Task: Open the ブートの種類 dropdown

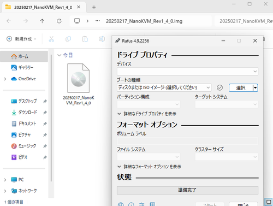Action: [164, 87]
